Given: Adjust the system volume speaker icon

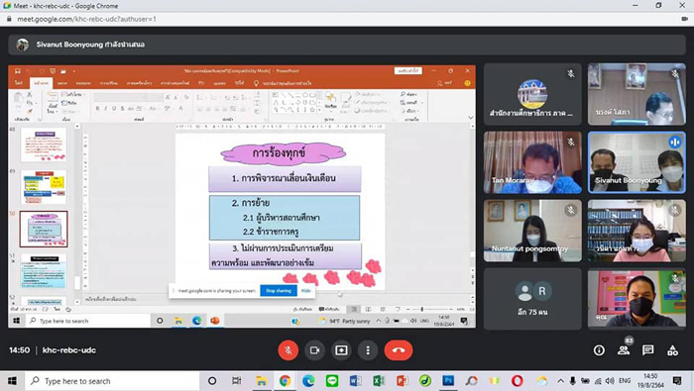Looking at the screenshot, I should point(610,381).
